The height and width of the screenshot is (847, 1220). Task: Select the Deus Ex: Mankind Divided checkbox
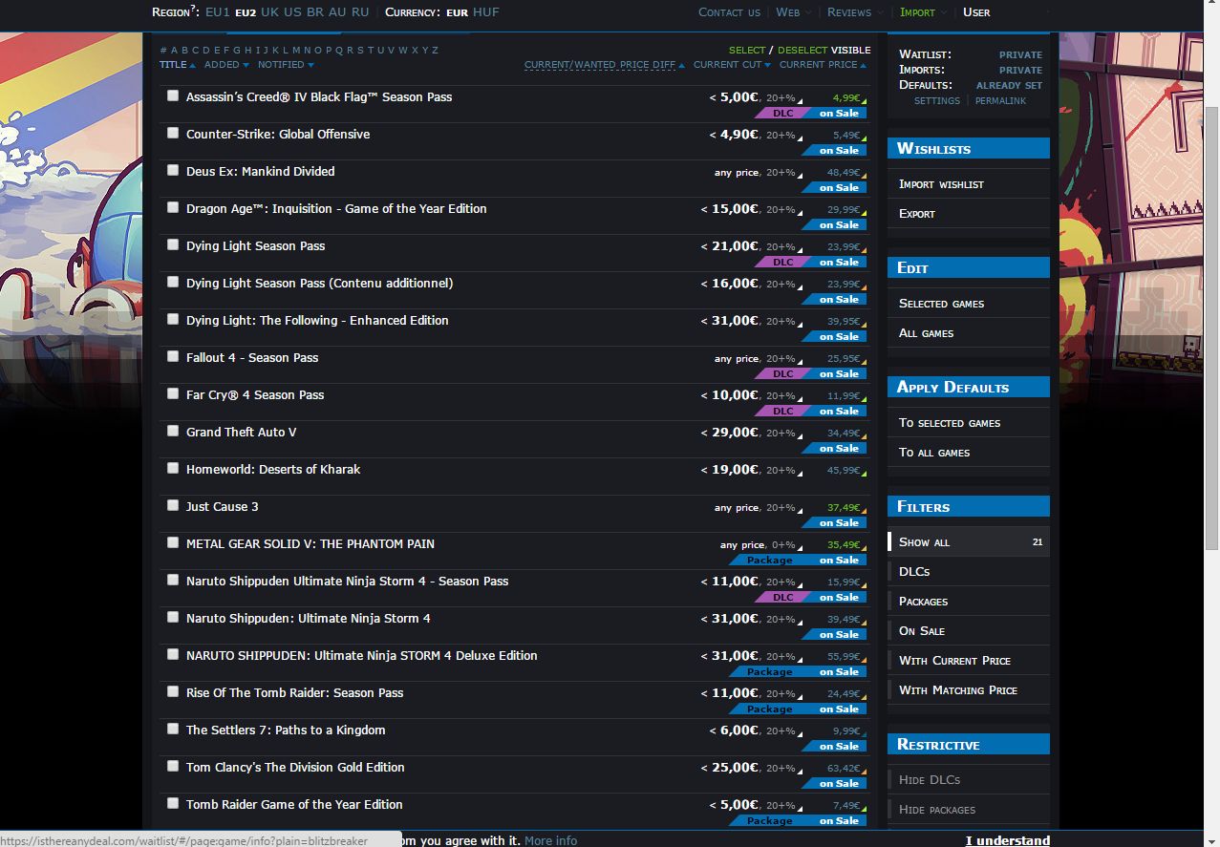(173, 170)
